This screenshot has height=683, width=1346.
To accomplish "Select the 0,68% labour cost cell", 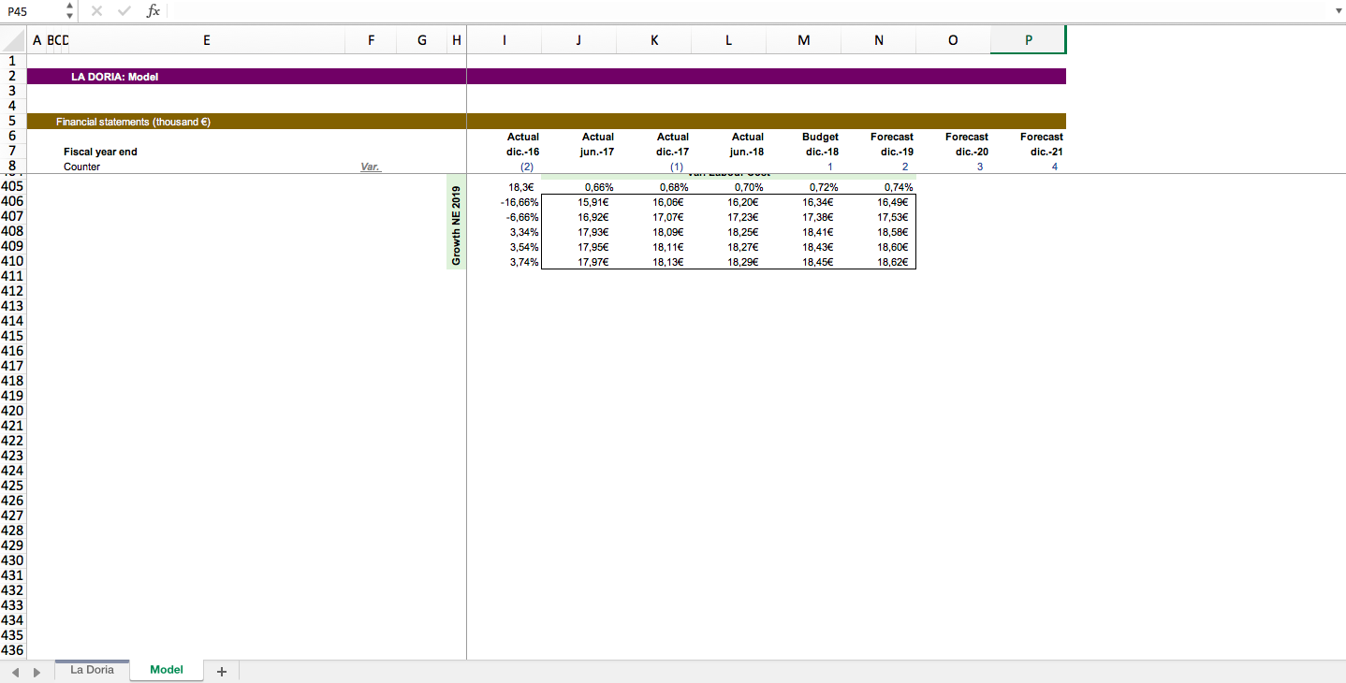I will [x=653, y=186].
